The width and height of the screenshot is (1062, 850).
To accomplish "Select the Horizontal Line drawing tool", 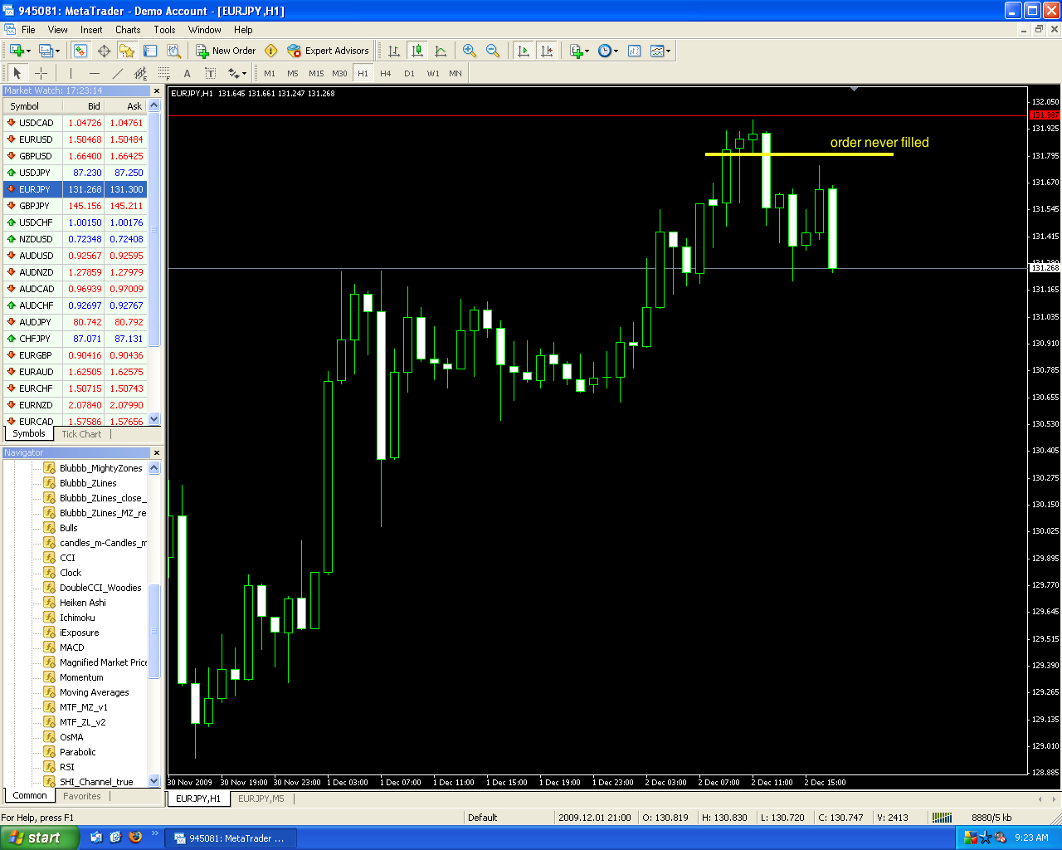I will point(94,73).
